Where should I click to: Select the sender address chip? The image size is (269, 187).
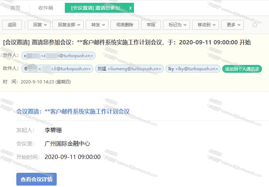[x=58, y=56]
